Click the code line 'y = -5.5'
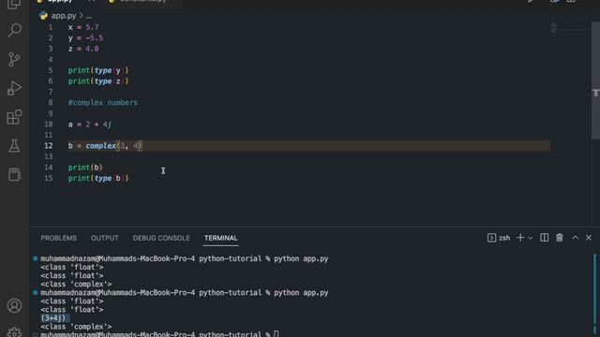This screenshot has width=600, height=337. tap(85, 37)
